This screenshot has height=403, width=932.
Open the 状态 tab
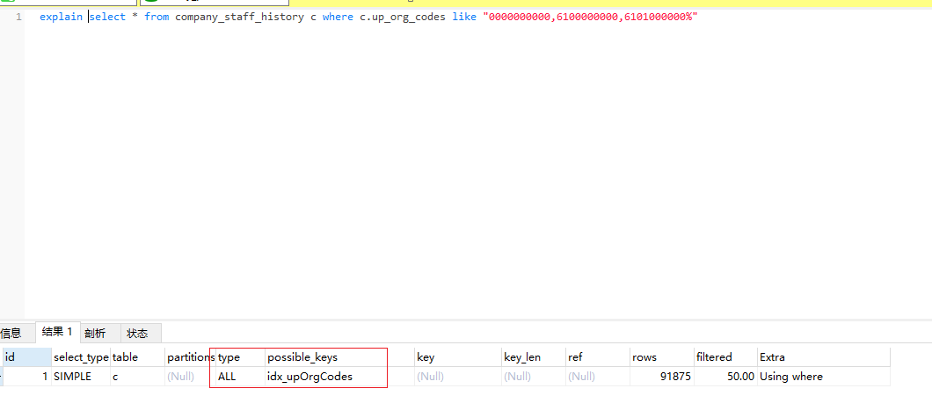click(x=141, y=333)
